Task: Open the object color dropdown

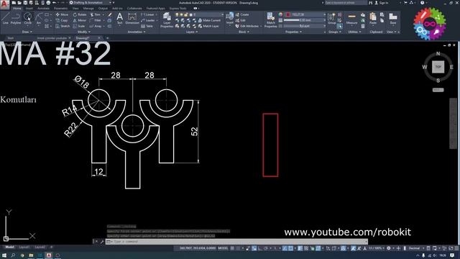Action: coord(305,14)
